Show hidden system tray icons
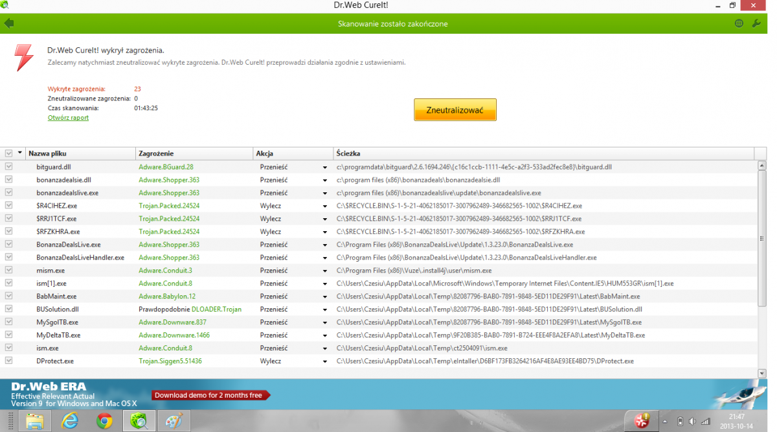777x432 pixels. point(664,421)
